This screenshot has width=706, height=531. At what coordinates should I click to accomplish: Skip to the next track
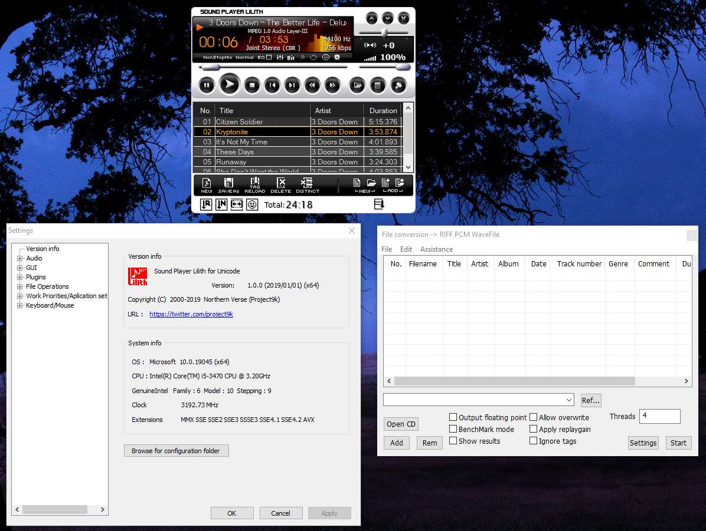(292, 85)
